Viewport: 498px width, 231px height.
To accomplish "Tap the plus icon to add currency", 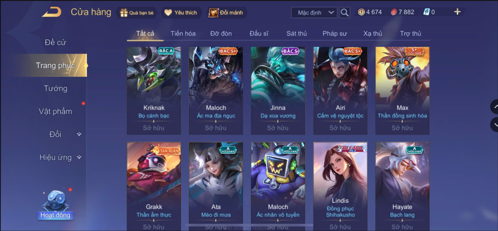I will (x=457, y=12).
